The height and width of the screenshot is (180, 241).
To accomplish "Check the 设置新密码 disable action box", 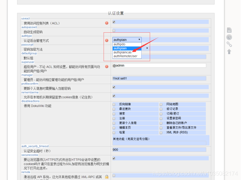I will click(x=161, y=118).
